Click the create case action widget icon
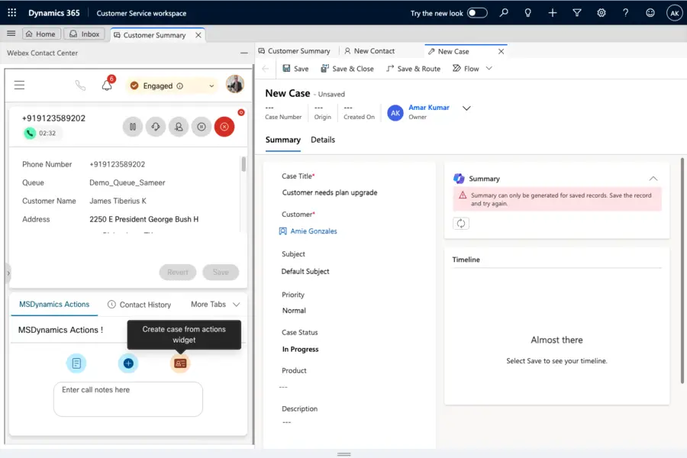Viewport: 687px width, 458px height. click(180, 363)
